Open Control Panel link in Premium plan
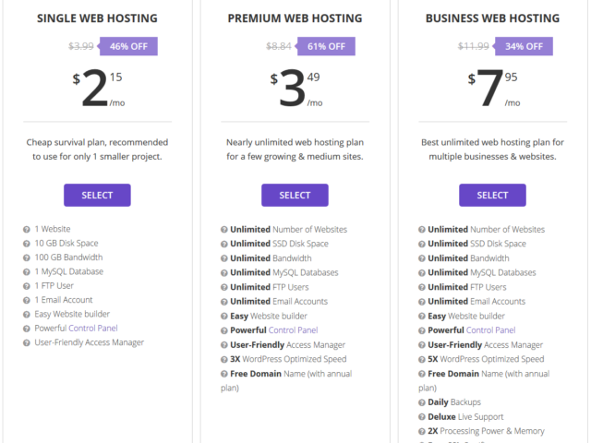591x443 pixels. (x=294, y=330)
